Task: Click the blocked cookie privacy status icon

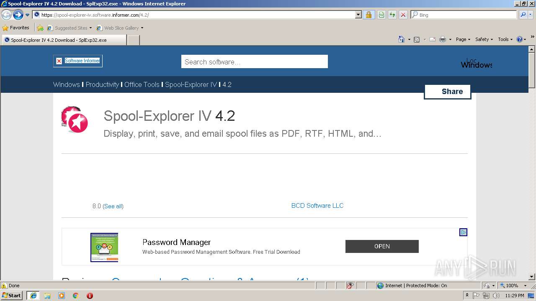Action: (350, 286)
